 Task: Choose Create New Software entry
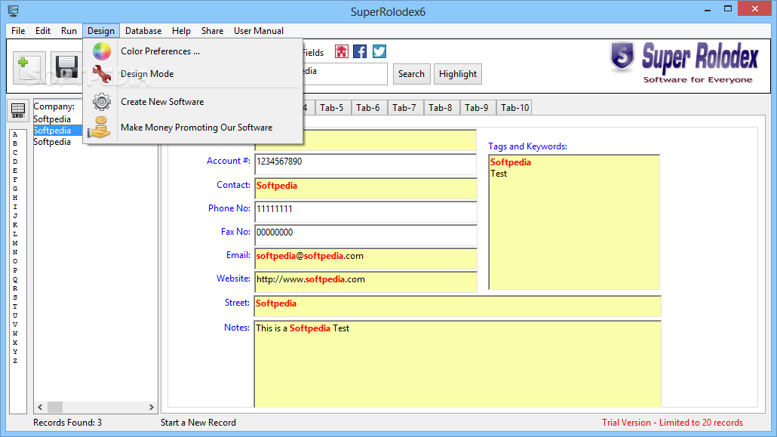[193, 102]
